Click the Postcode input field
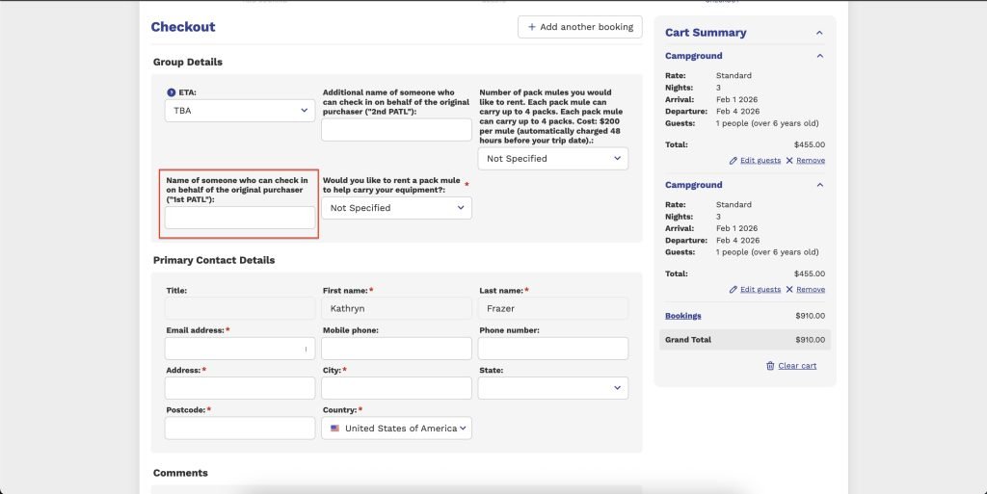987x494 pixels. tap(240, 428)
